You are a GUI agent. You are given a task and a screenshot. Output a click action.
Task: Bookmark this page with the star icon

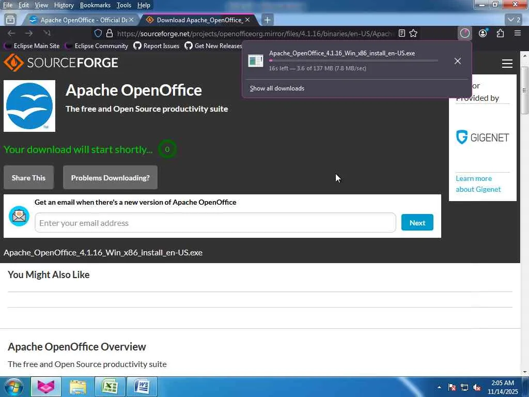pyautogui.click(x=413, y=33)
